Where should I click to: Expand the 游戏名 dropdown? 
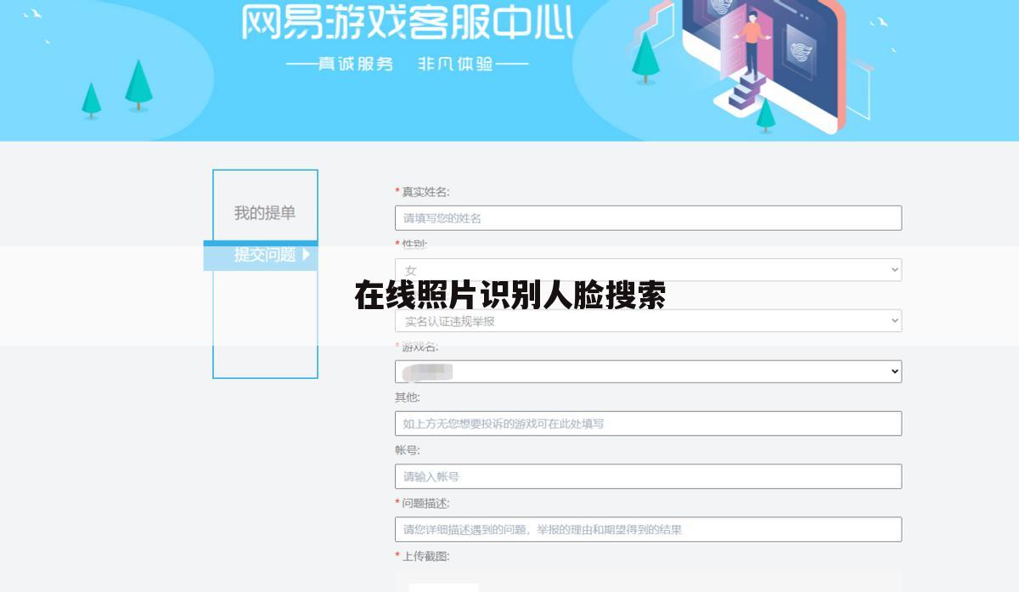click(648, 372)
